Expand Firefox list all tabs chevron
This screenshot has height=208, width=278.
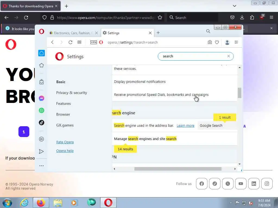tap(234, 6)
